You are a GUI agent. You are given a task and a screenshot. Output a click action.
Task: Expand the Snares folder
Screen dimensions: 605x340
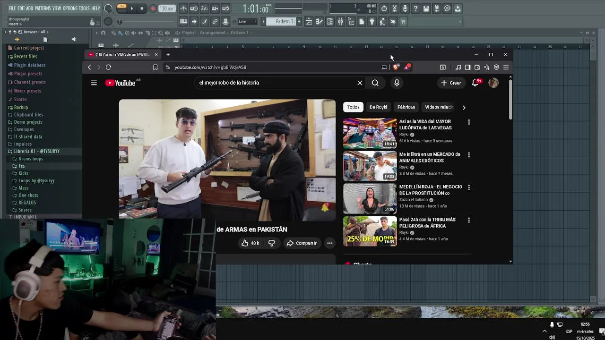pos(25,210)
